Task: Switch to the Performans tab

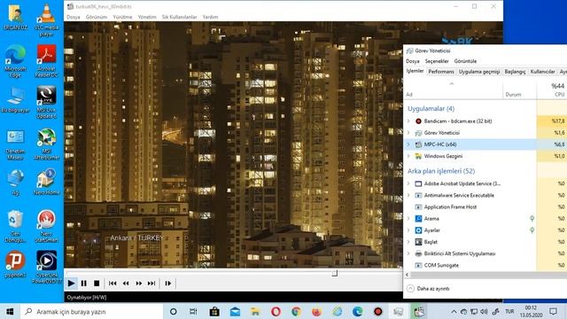Action: pyautogui.click(x=441, y=72)
